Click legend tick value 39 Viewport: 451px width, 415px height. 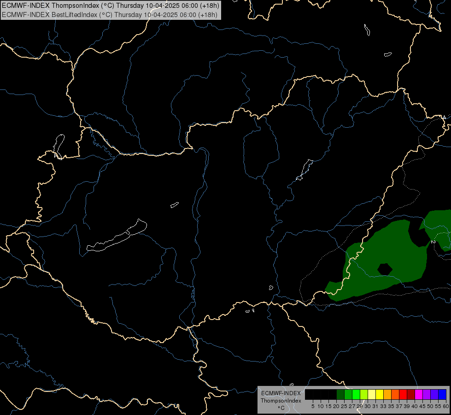click(407, 406)
